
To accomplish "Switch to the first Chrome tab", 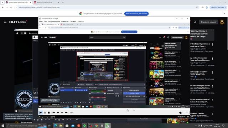I will [x=18, y=2].
